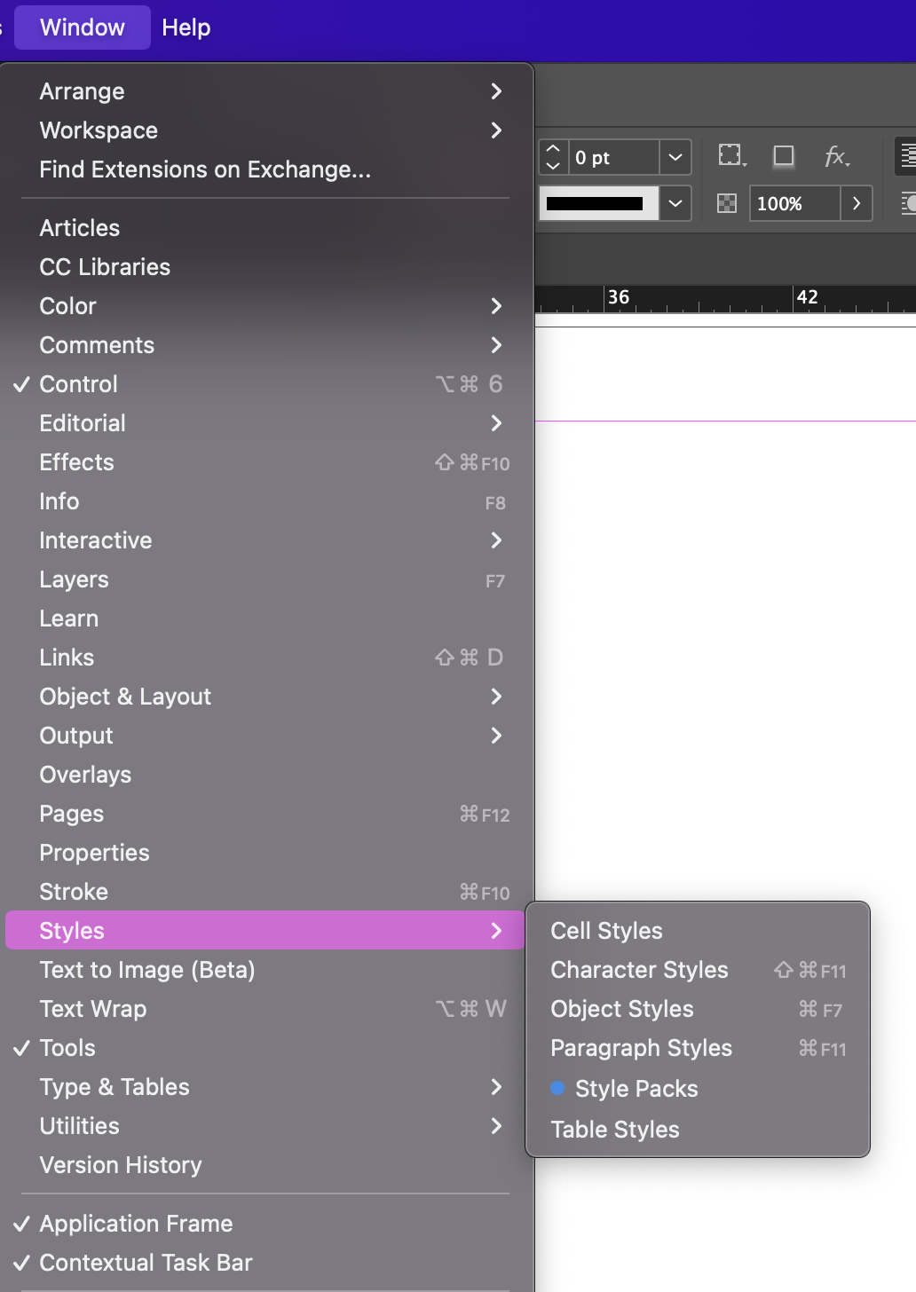Open the stroke weight dropdown next to 0 pt
Viewport: 916px width, 1292px height.
(x=675, y=157)
